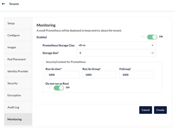Switch to the Audit Log tab
Viewport: 175px width, 130px height.
tap(18, 107)
